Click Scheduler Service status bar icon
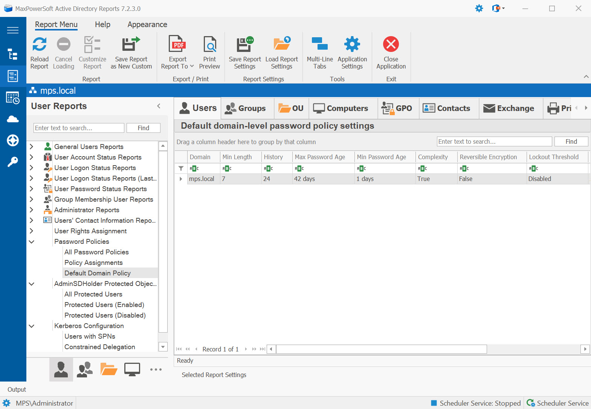591x409 pixels. (531, 403)
